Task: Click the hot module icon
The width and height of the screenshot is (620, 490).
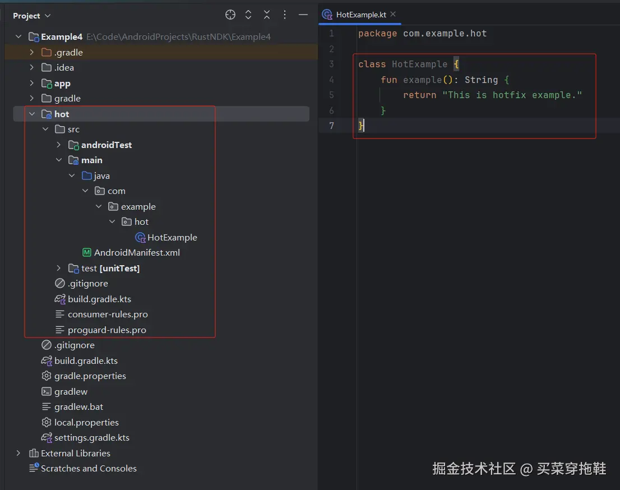Action: [47, 114]
